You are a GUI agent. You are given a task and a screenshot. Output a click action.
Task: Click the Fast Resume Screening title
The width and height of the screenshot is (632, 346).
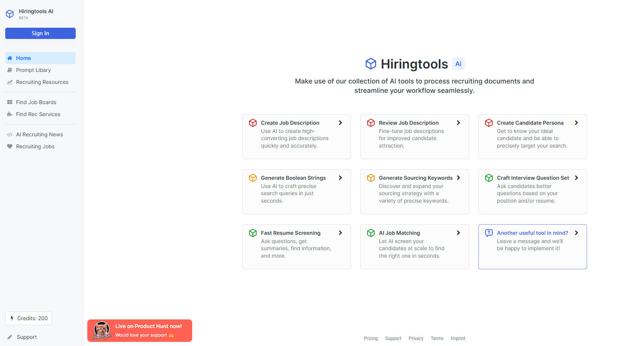point(291,233)
